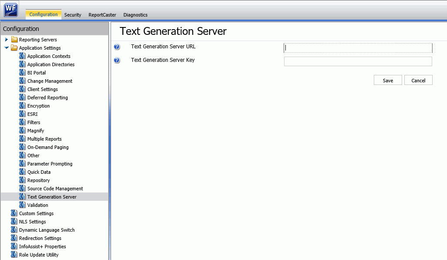
Task: Open help for Text Generation Server URL
Action: point(117,47)
